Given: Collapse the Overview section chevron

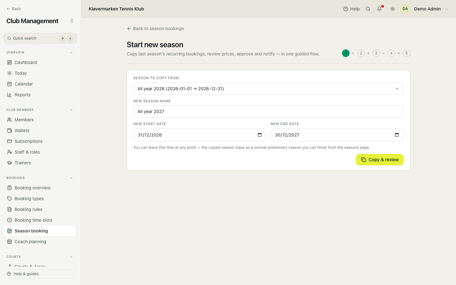Looking at the screenshot, I should 71,53.
